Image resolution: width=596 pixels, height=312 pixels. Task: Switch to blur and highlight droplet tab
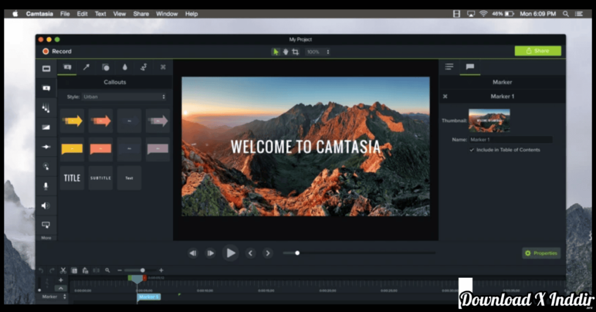point(125,68)
